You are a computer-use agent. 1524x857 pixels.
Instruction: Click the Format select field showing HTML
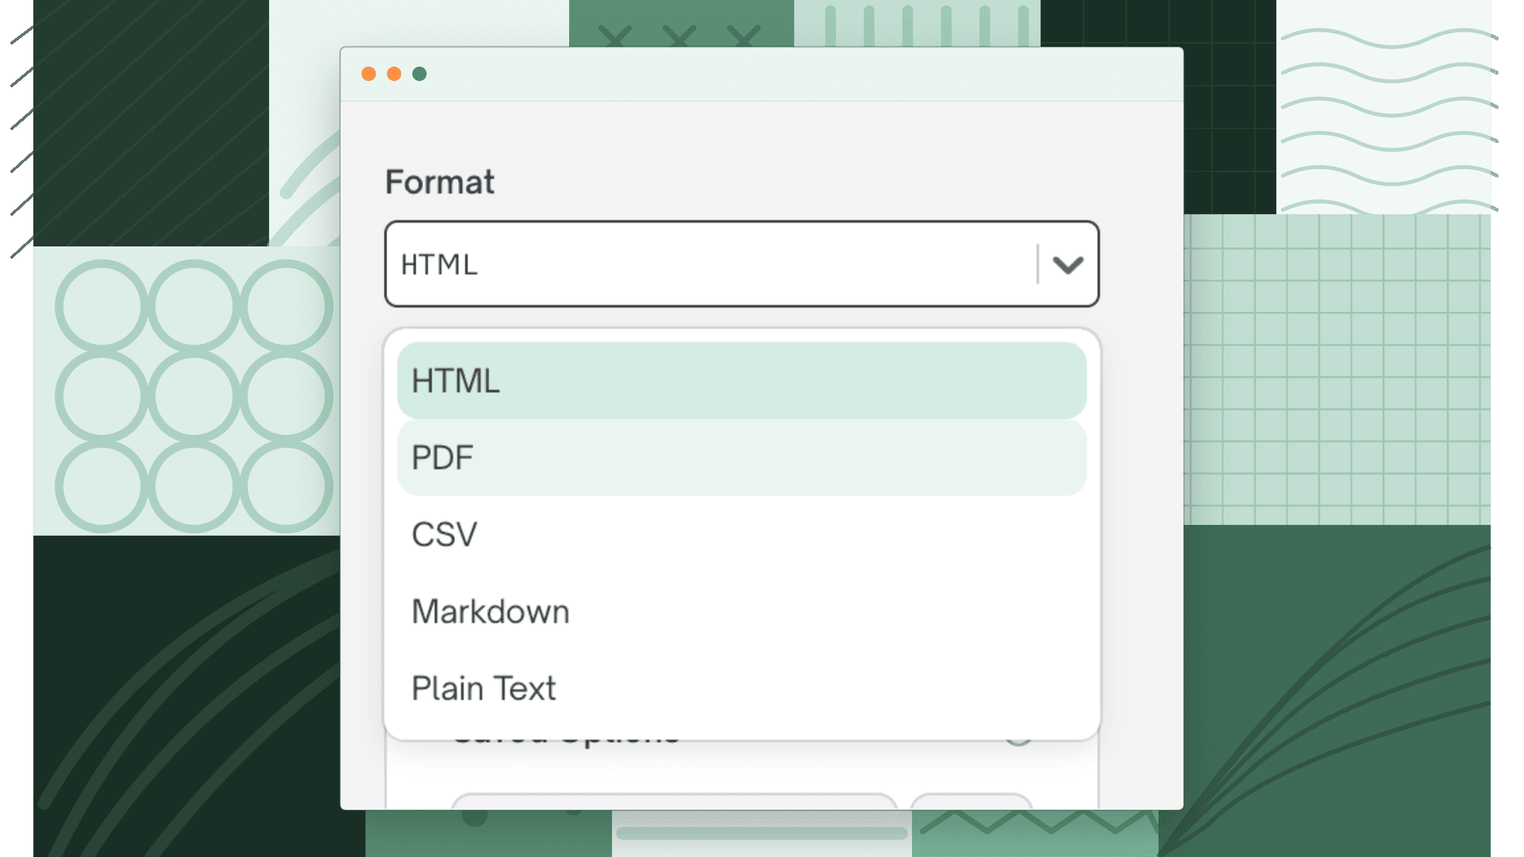[742, 264]
